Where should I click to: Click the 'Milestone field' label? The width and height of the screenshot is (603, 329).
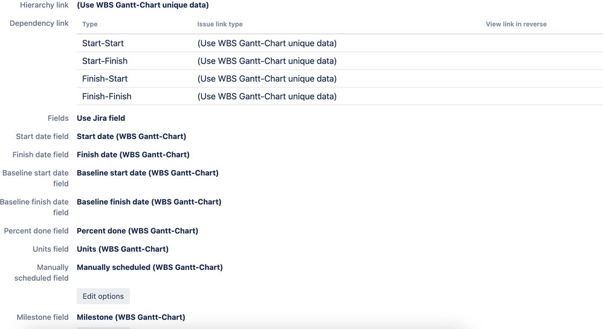tap(42, 317)
